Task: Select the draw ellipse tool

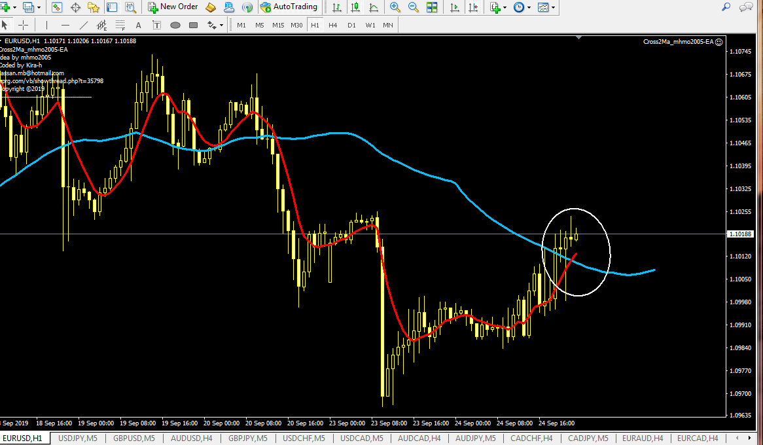Action: (x=175, y=26)
